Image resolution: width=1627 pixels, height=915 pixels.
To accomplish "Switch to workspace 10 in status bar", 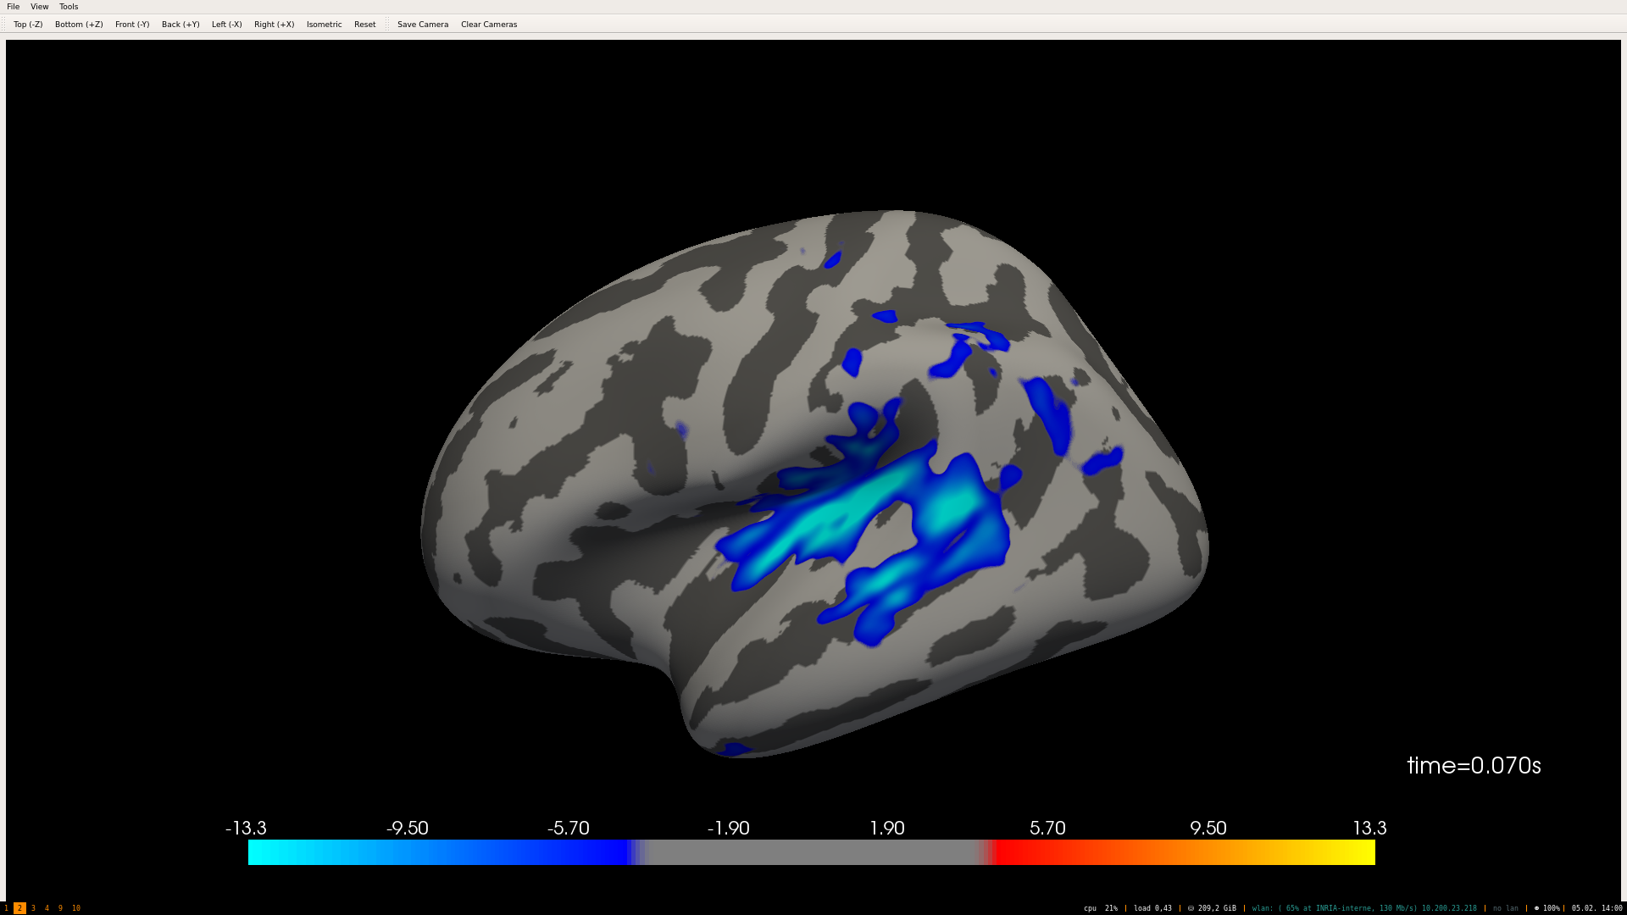I will 76,908.
